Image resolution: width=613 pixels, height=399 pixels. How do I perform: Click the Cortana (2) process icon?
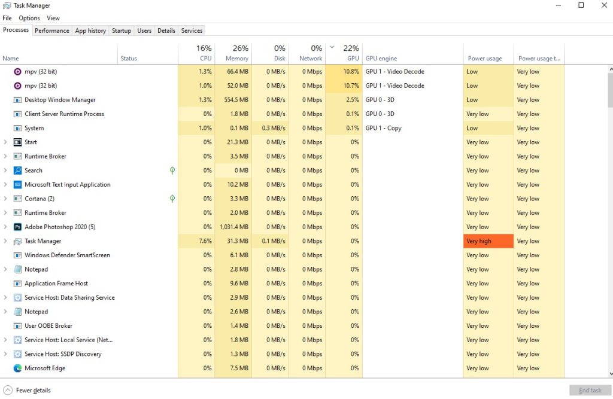coord(17,199)
